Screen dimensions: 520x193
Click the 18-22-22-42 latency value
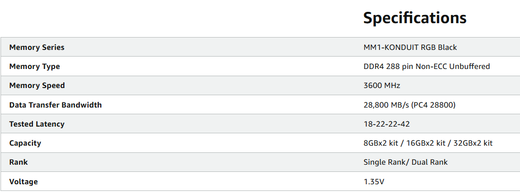(x=387, y=124)
